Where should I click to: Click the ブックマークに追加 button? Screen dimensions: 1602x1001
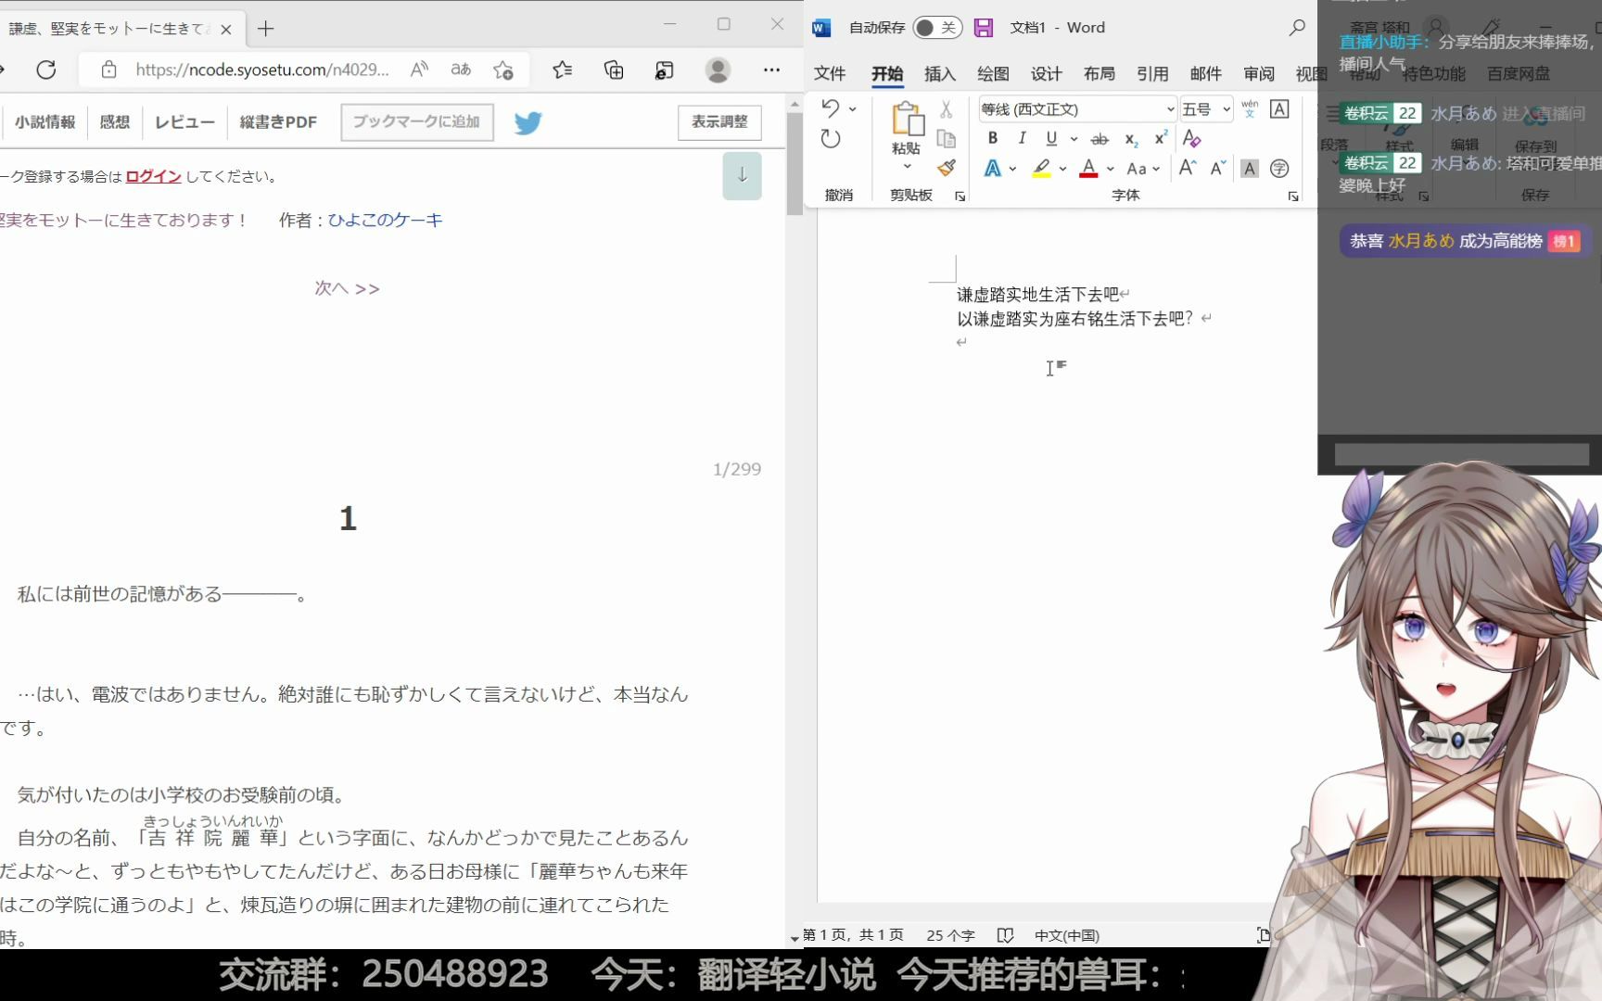tap(417, 122)
